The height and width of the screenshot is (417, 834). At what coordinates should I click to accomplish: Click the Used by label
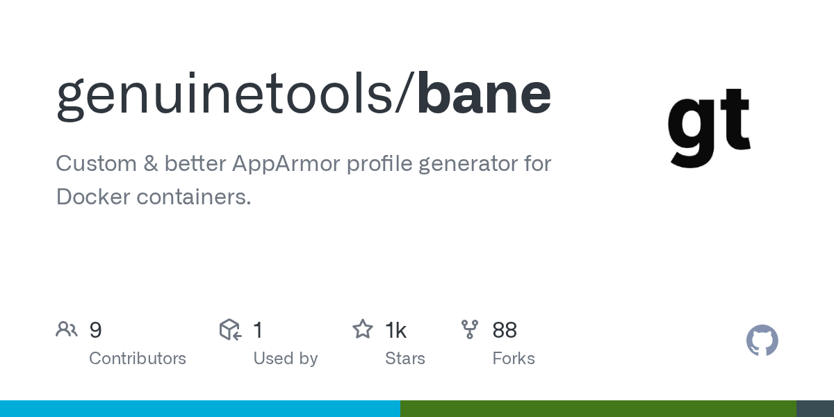click(x=285, y=359)
